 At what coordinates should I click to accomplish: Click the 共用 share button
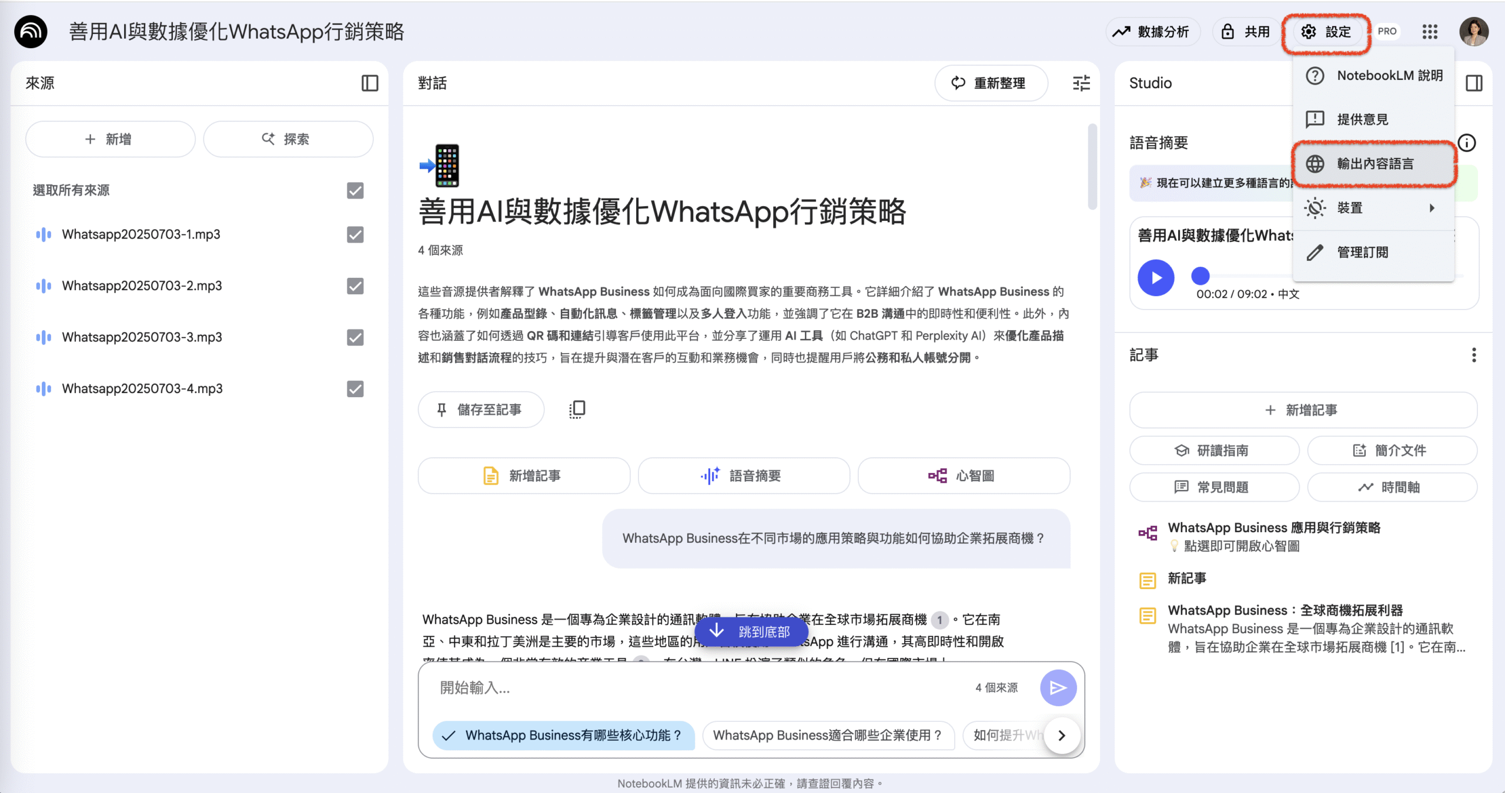click(x=1247, y=32)
